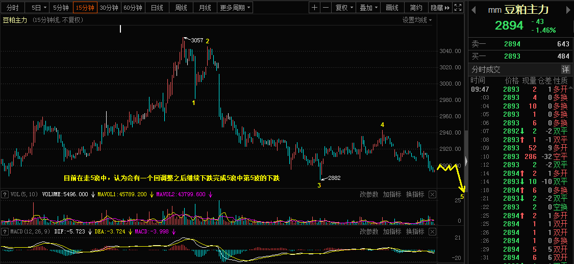Switch to 日线 daily tab
The image size is (574, 264).
[x=157, y=7]
